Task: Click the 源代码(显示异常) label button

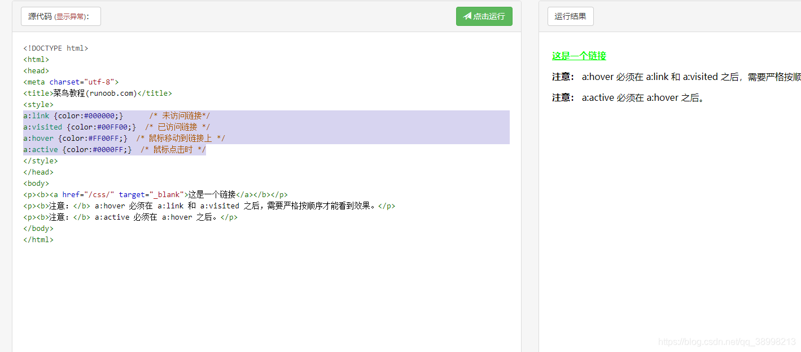Action: point(60,16)
